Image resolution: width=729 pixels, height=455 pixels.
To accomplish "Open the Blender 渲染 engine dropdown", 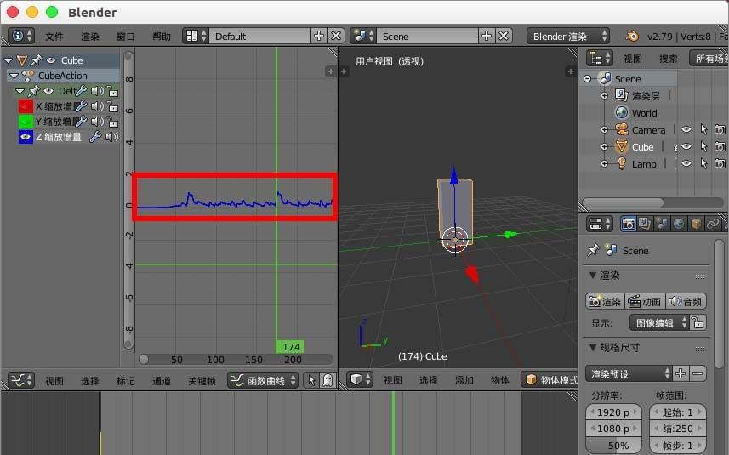I will [x=568, y=36].
